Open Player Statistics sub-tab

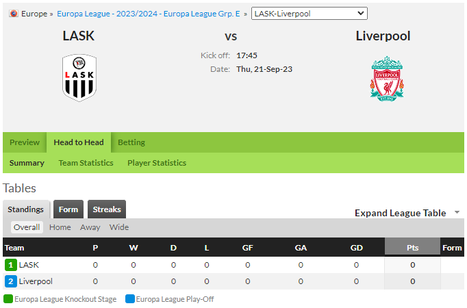pyautogui.click(x=157, y=163)
